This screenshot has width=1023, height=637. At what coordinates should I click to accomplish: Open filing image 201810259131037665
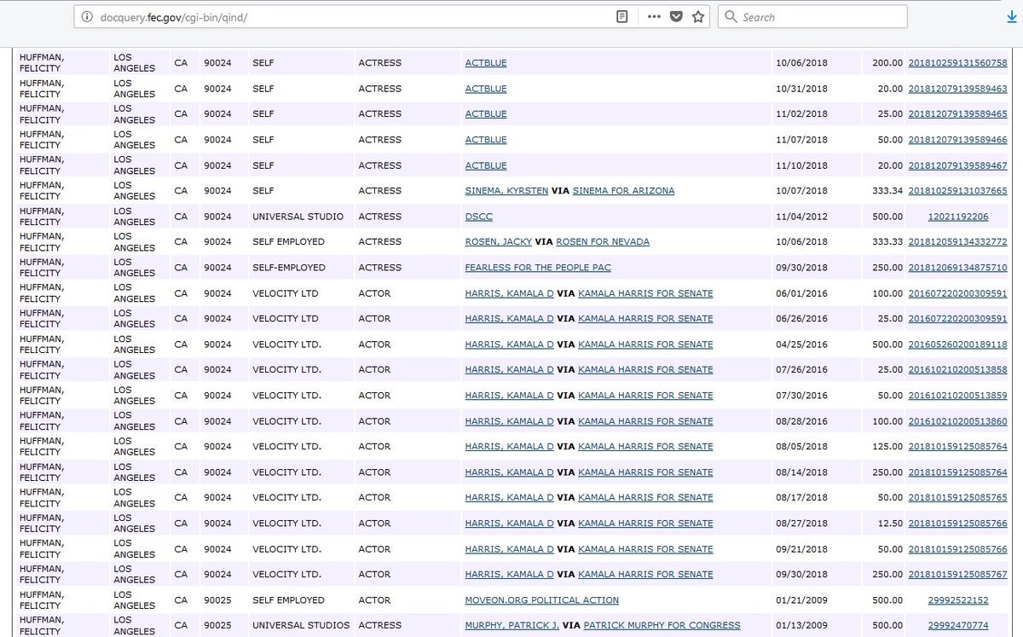point(957,191)
